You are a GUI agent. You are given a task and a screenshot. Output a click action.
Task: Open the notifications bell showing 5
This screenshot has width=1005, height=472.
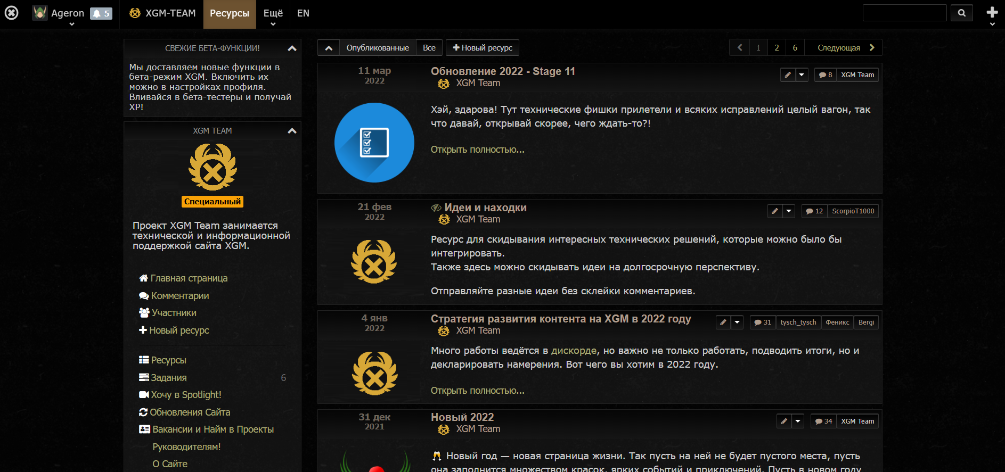pyautogui.click(x=101, y=13)
